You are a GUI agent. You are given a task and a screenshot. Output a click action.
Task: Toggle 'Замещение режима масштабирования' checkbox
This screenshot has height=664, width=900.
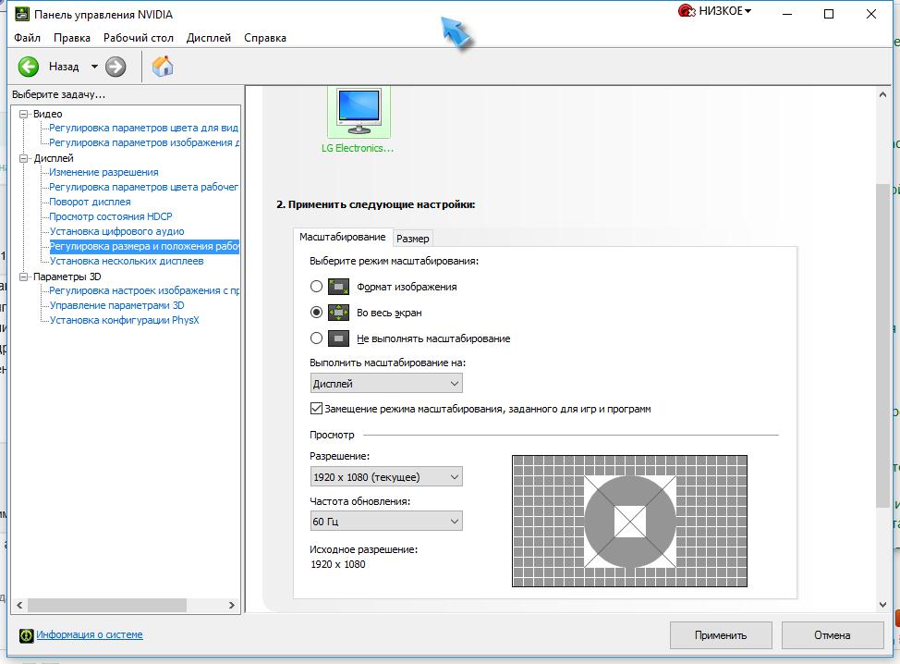317,409
